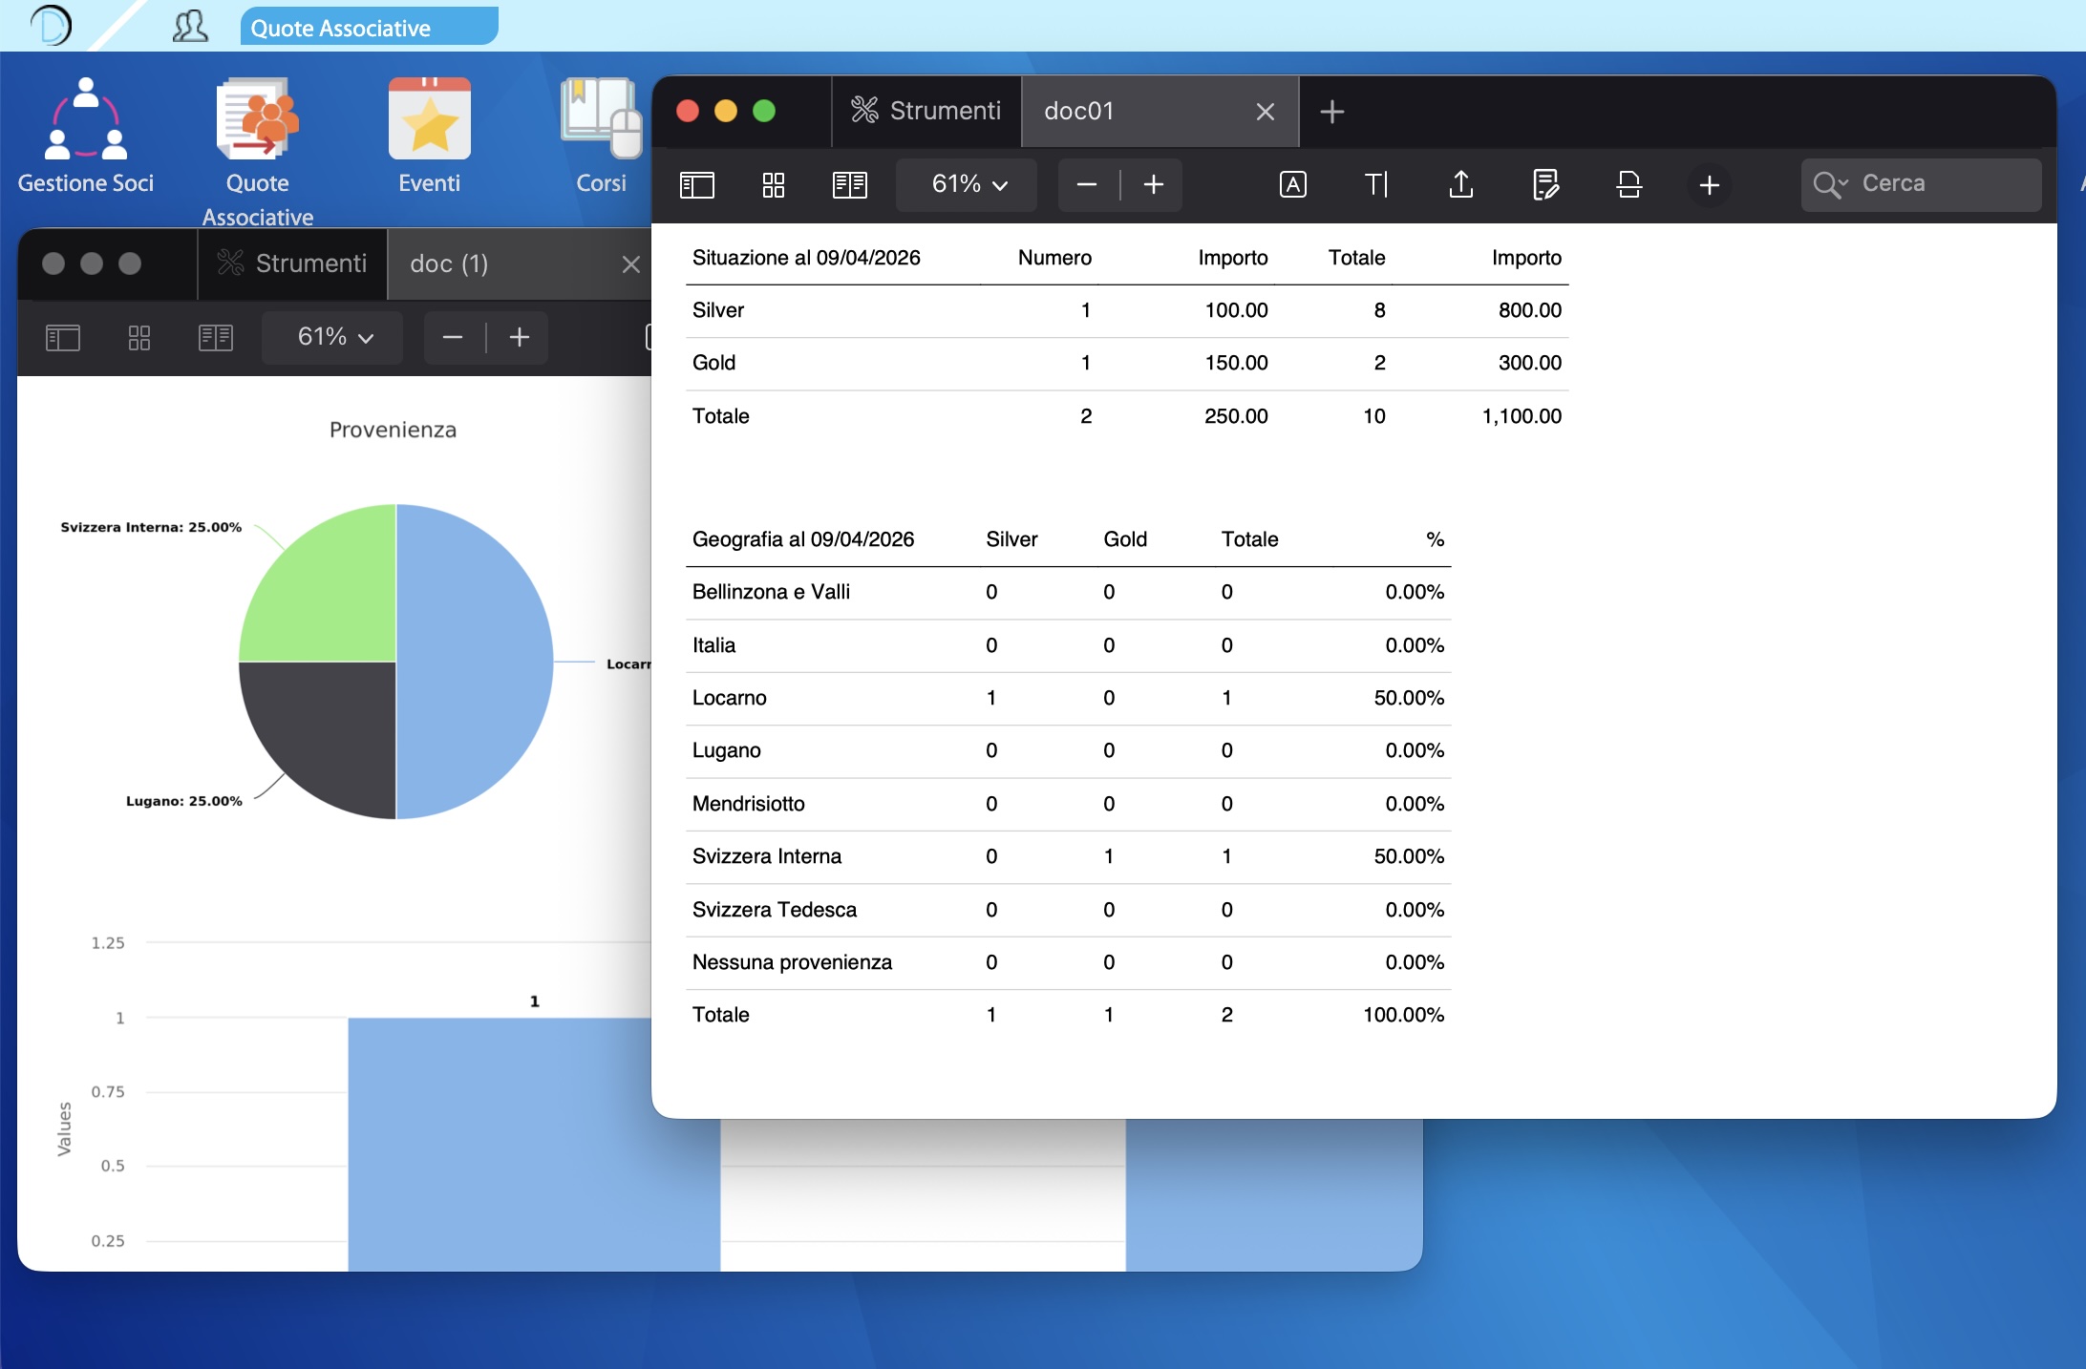Click the Mendrisiotto row label
Image resolution: width=2086 pixels, height=1369 pixels.
pyautogui.click(x=749, y=804)
